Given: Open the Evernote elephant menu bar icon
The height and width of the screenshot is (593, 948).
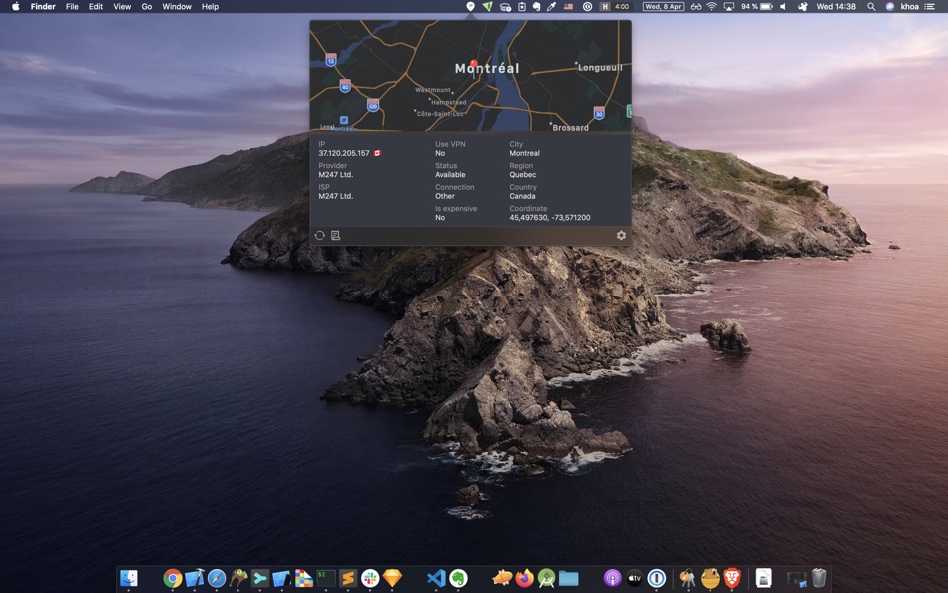Looking at the screenshot, I should coord(536,7).
